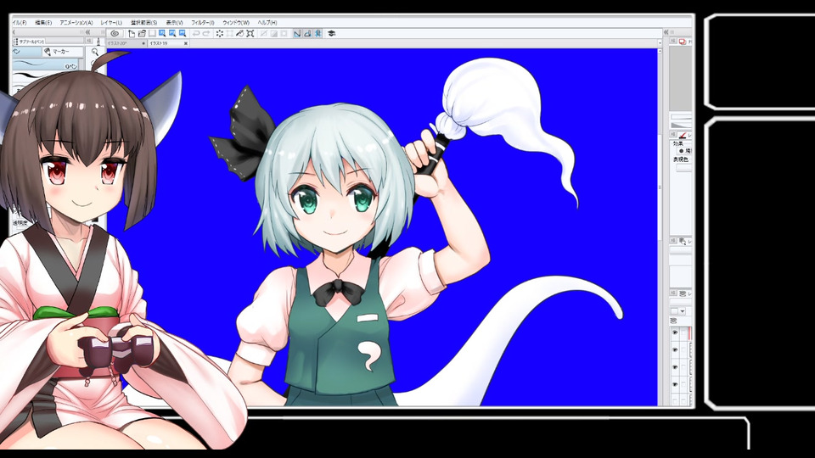Click the grayed Invert selection toolbar icon
The image size is (815, 458).
(x=274, y=33)
